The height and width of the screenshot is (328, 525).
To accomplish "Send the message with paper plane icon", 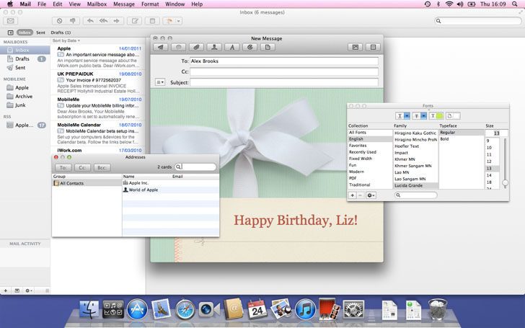I will pos(161,47).
